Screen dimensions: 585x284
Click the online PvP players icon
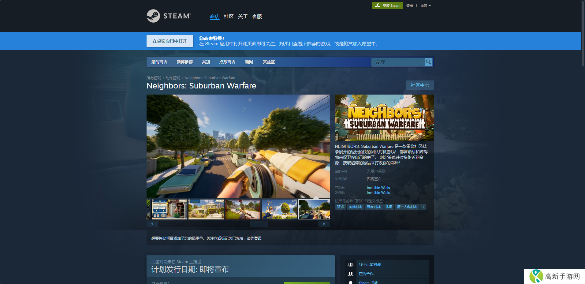click(351, 265)
